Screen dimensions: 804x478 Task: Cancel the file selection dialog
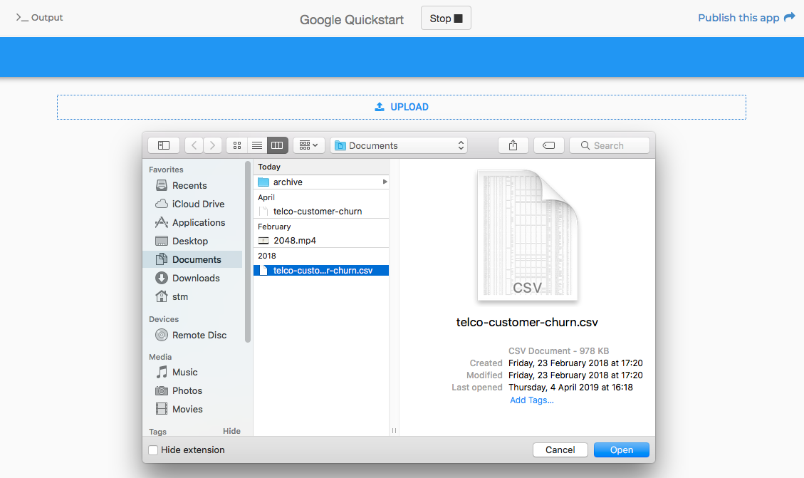[560, 450]
